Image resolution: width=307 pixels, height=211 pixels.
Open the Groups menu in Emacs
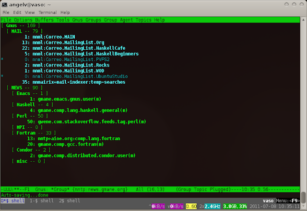(93, 20)
